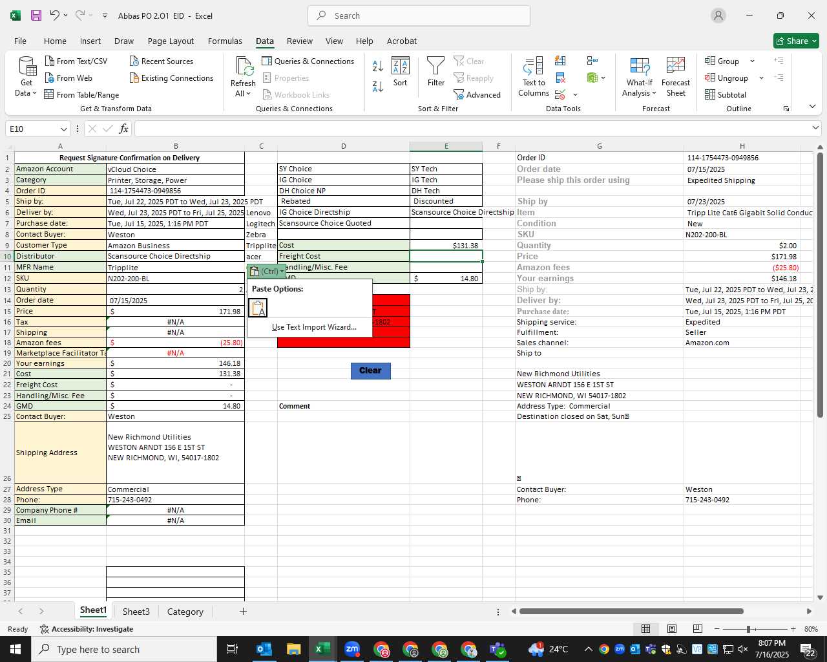Click zoom out minus button
The image size is (827, 662).
pos(717,629)
